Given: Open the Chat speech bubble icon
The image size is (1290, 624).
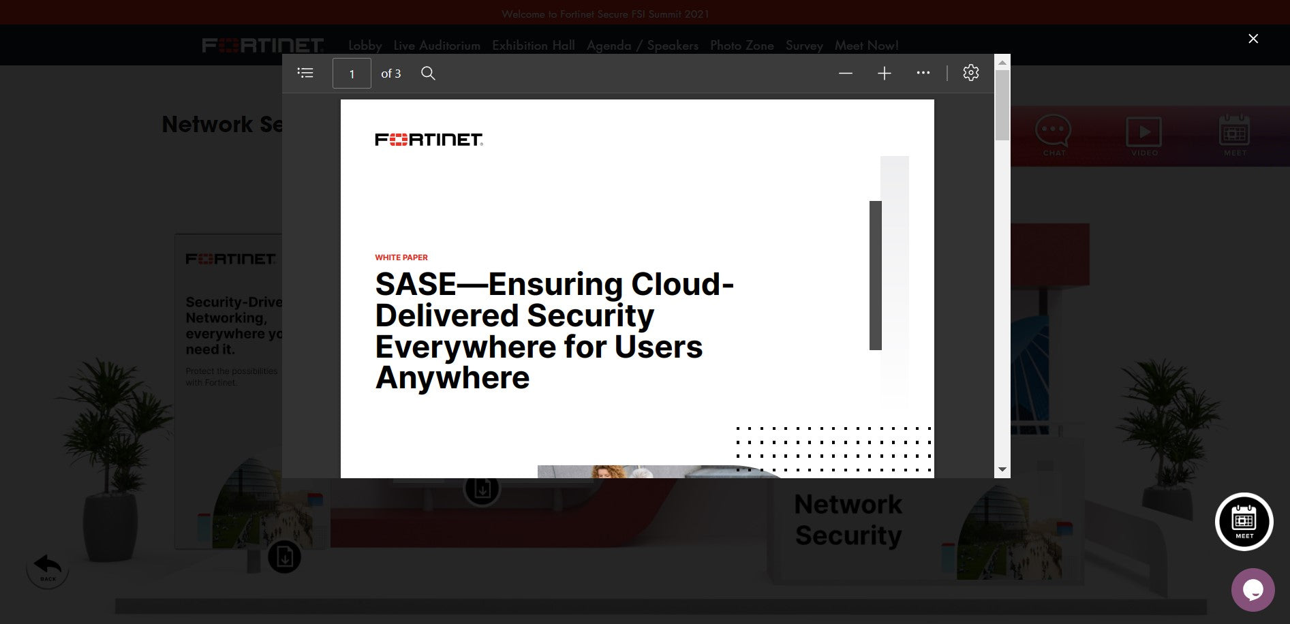Looking at the screenshot, I should [1053, 134].
